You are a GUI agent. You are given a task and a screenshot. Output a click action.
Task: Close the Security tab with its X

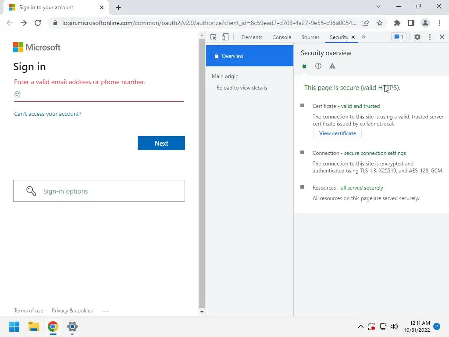point(353,37)
